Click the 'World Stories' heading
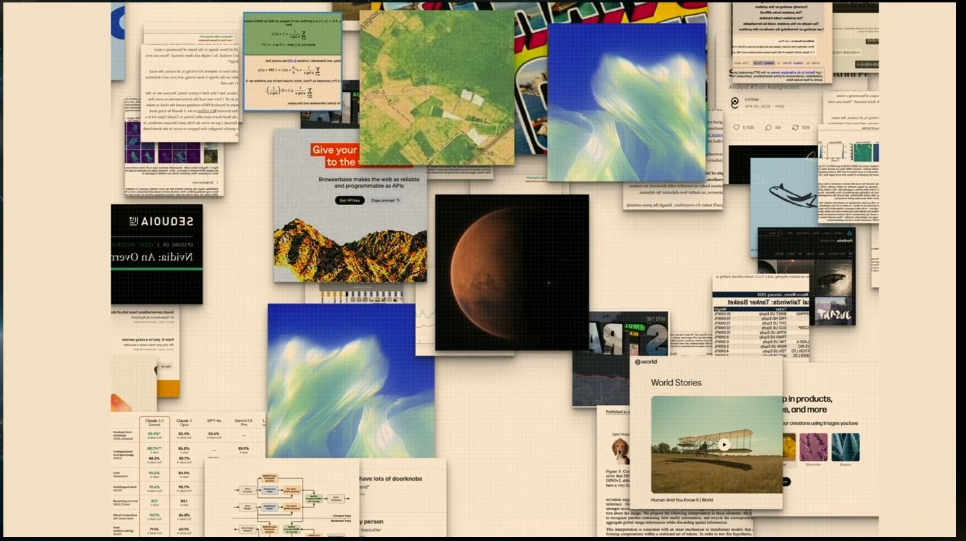The width and height of the screenshot is (966, 541). click(x=676, y=383)
